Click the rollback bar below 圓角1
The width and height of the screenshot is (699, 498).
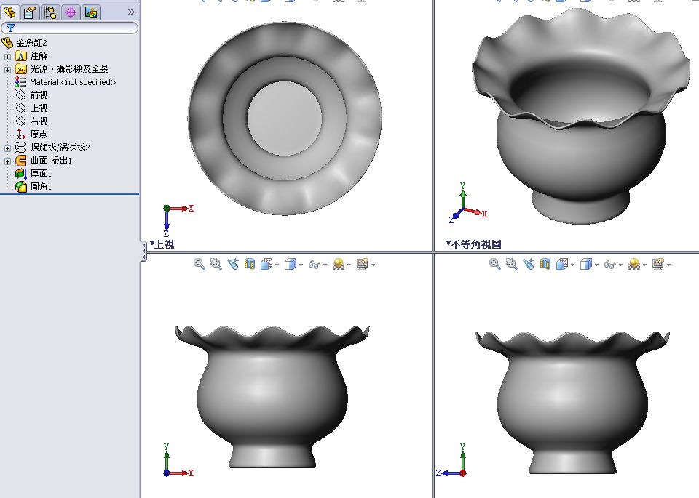point(70,194)
